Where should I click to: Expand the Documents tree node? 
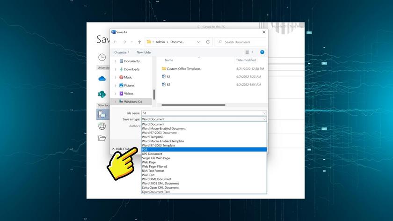116,61
